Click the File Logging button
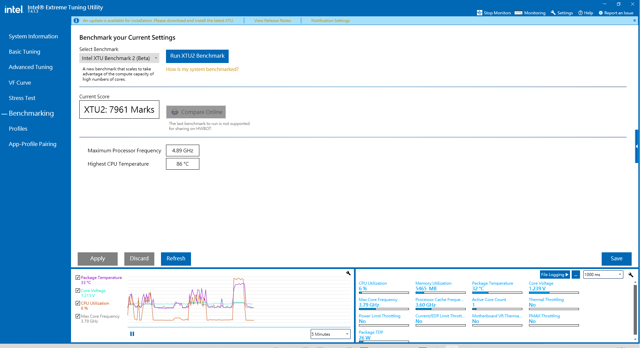The height and width of the screenshot is (348, 640). pos(555,275)
